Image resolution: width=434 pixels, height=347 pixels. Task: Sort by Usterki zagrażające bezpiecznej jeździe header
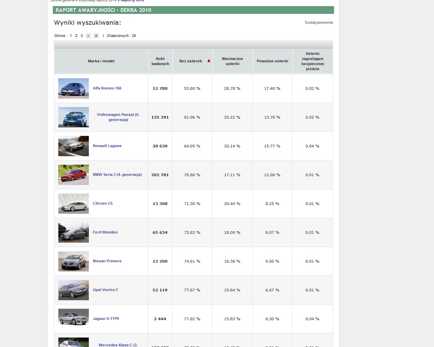tap(313, 61)
